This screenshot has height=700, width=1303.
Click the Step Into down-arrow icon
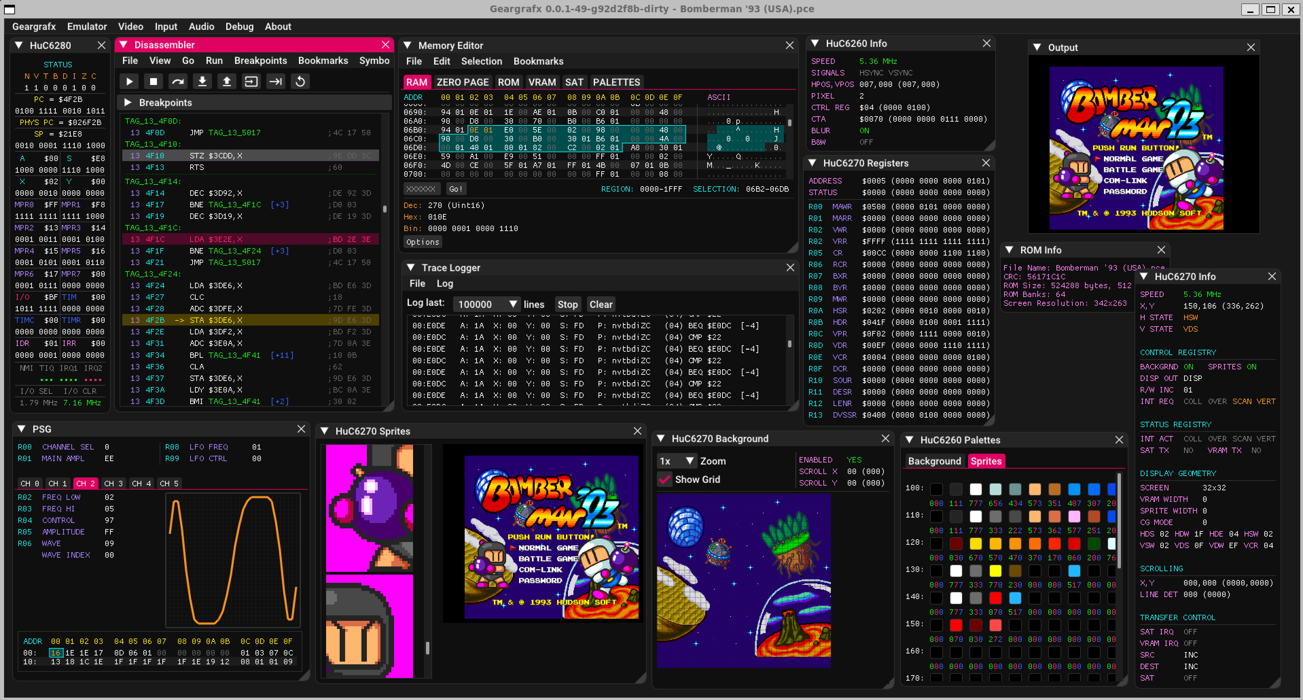[x=202, y=82]
